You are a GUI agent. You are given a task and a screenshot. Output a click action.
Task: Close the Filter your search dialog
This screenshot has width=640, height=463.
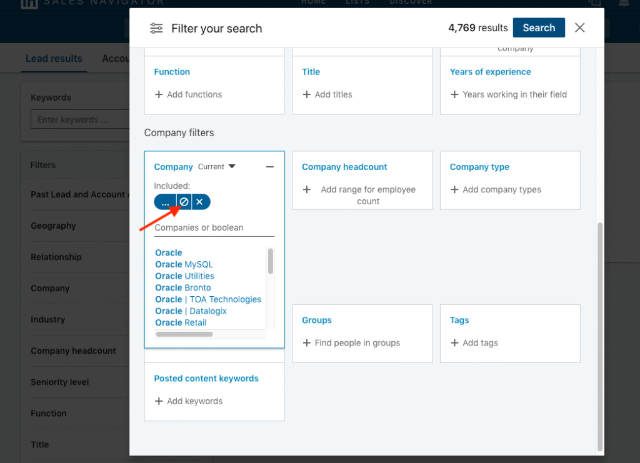[579, 27]
